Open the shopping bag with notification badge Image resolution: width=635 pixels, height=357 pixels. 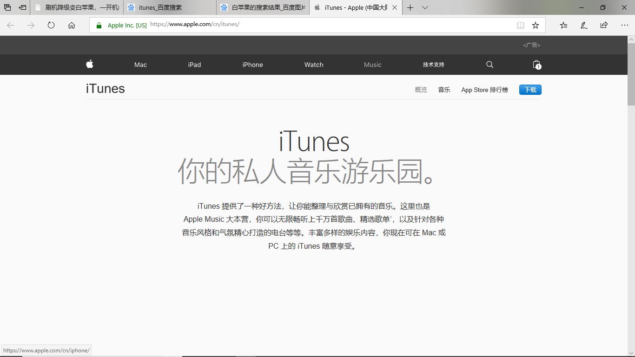tap(536, 65)
